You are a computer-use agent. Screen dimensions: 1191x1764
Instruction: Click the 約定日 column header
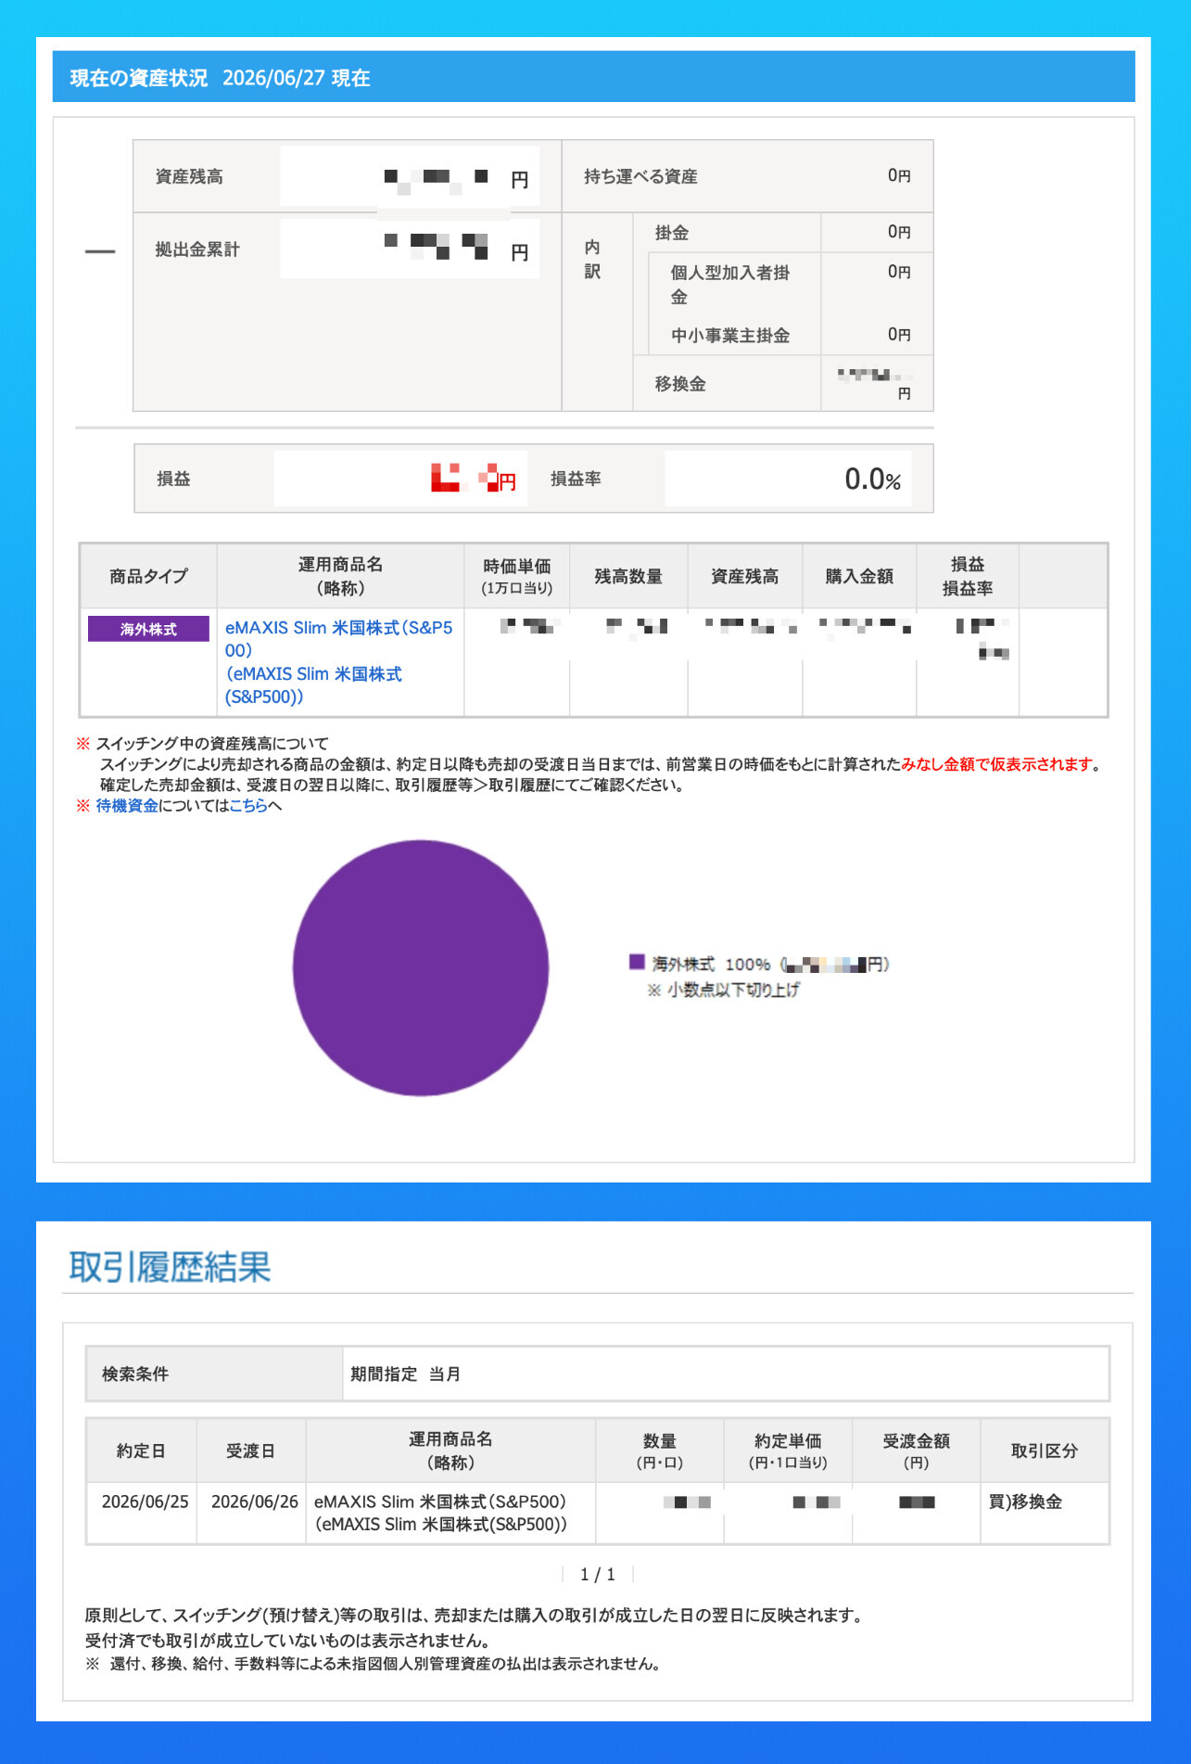141,1451
